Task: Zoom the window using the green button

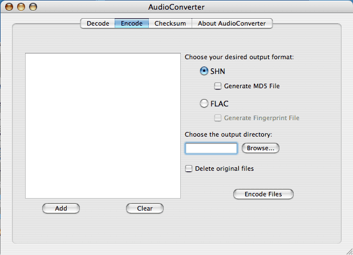Action: [33, 7]
